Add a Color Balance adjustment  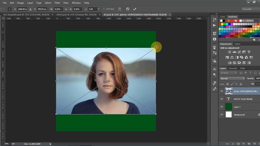[x=232, y=58]
